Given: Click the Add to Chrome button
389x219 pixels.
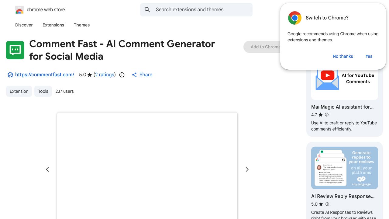Looking at the screenshot, I should click(x=262, y=47).
